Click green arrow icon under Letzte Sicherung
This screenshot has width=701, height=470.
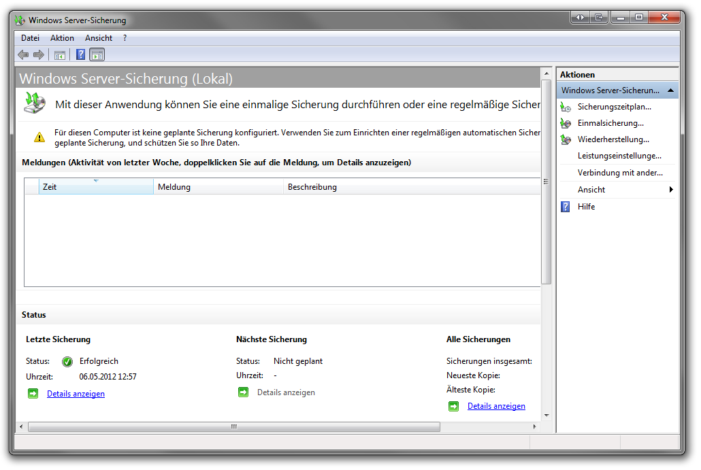pyautogui.click(x=33, y=394)
